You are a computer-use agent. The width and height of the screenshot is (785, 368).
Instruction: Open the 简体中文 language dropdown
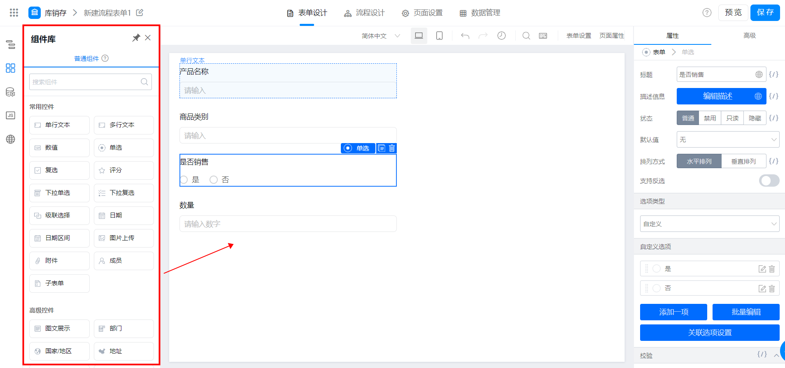point(381,36)
